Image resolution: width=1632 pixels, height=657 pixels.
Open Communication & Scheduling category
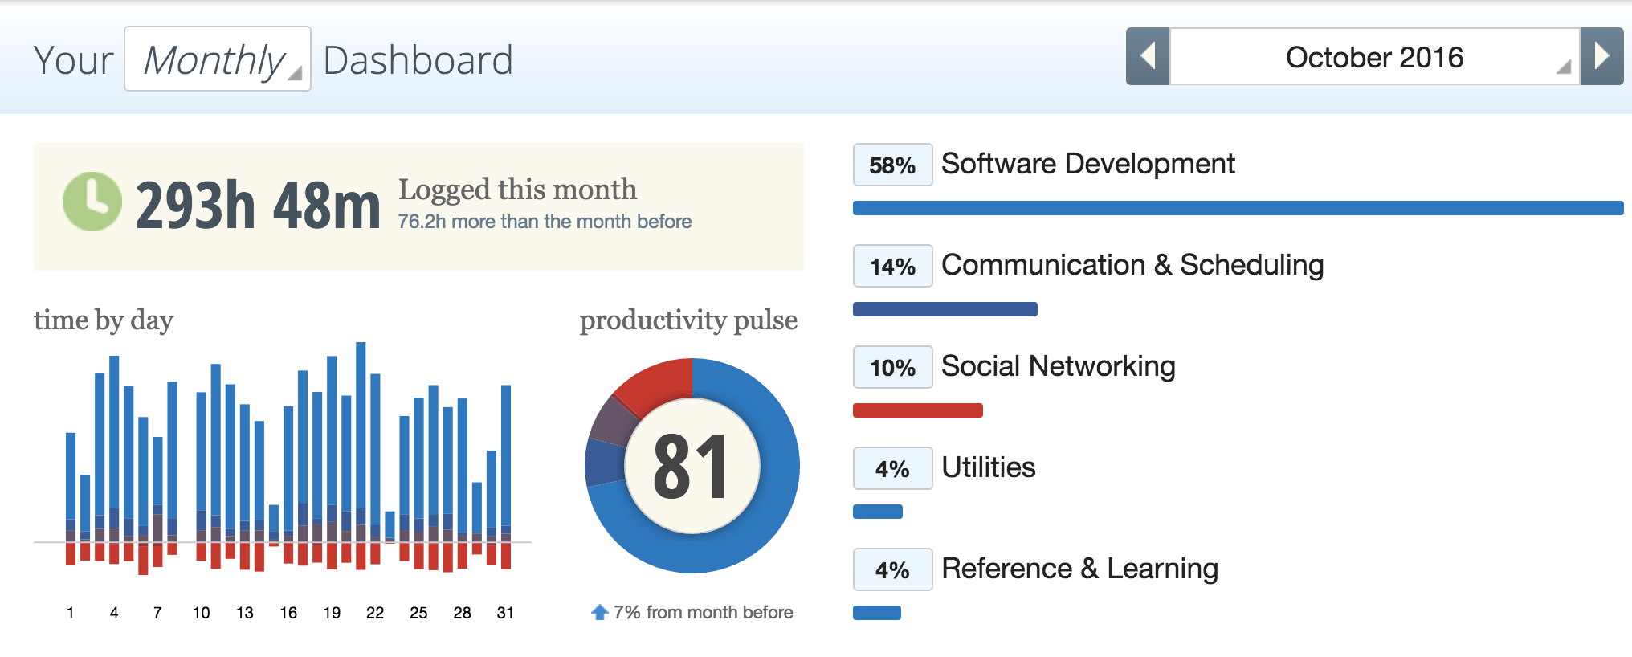point(1132,265)
